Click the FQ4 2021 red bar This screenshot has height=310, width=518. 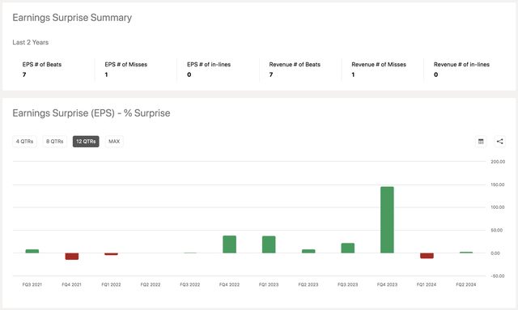(x=72, y=257)
